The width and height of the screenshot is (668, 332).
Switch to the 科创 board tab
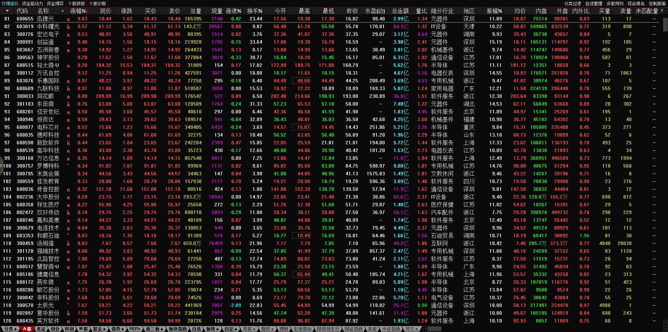click(69, 329)
